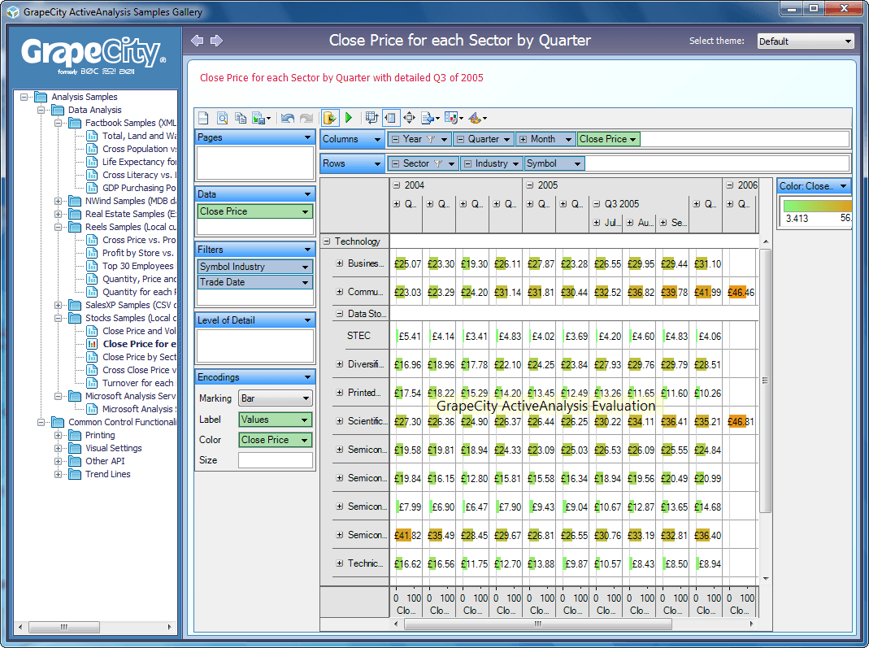Click the Export/Save toolbar icon
This screenshot has width=869, height=648.
tap(261, 118)
